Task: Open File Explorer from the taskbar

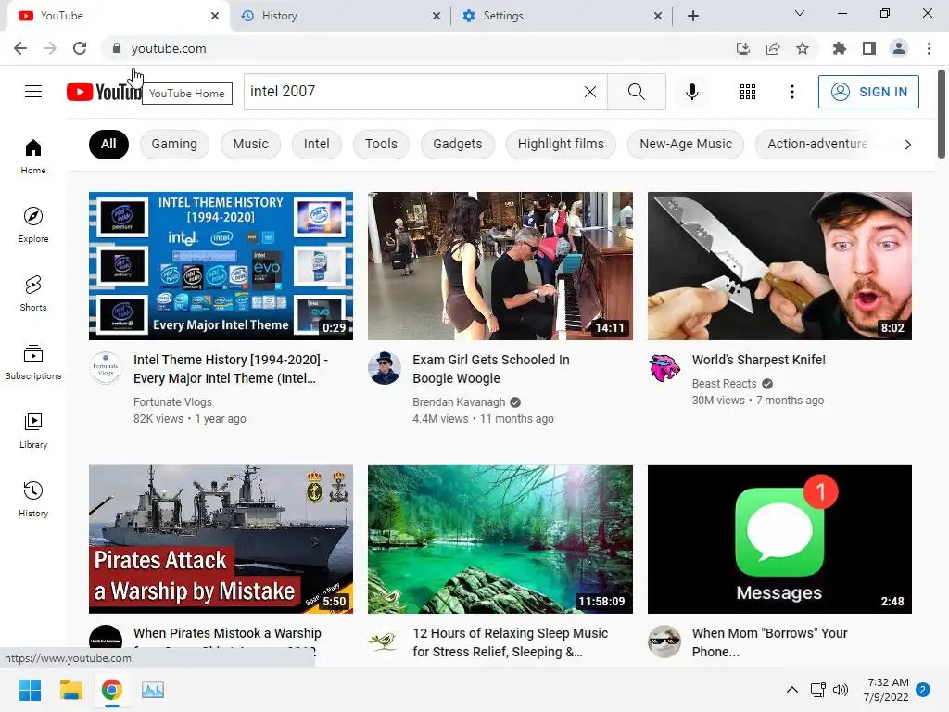Action: coord(70,690)
